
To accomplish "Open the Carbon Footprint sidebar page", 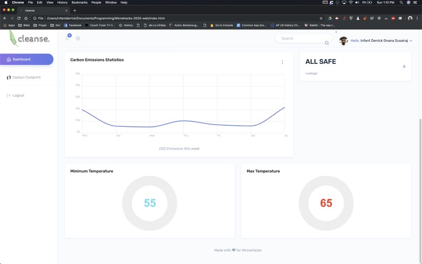I will pos(24,78).
